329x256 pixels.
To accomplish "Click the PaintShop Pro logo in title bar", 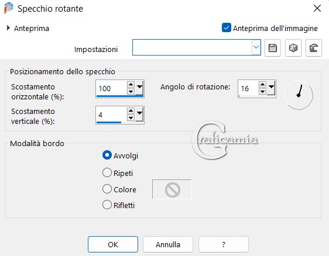I will (8, 8).
